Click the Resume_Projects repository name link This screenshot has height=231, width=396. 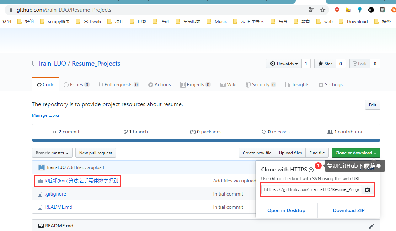(x=96, y=64)
